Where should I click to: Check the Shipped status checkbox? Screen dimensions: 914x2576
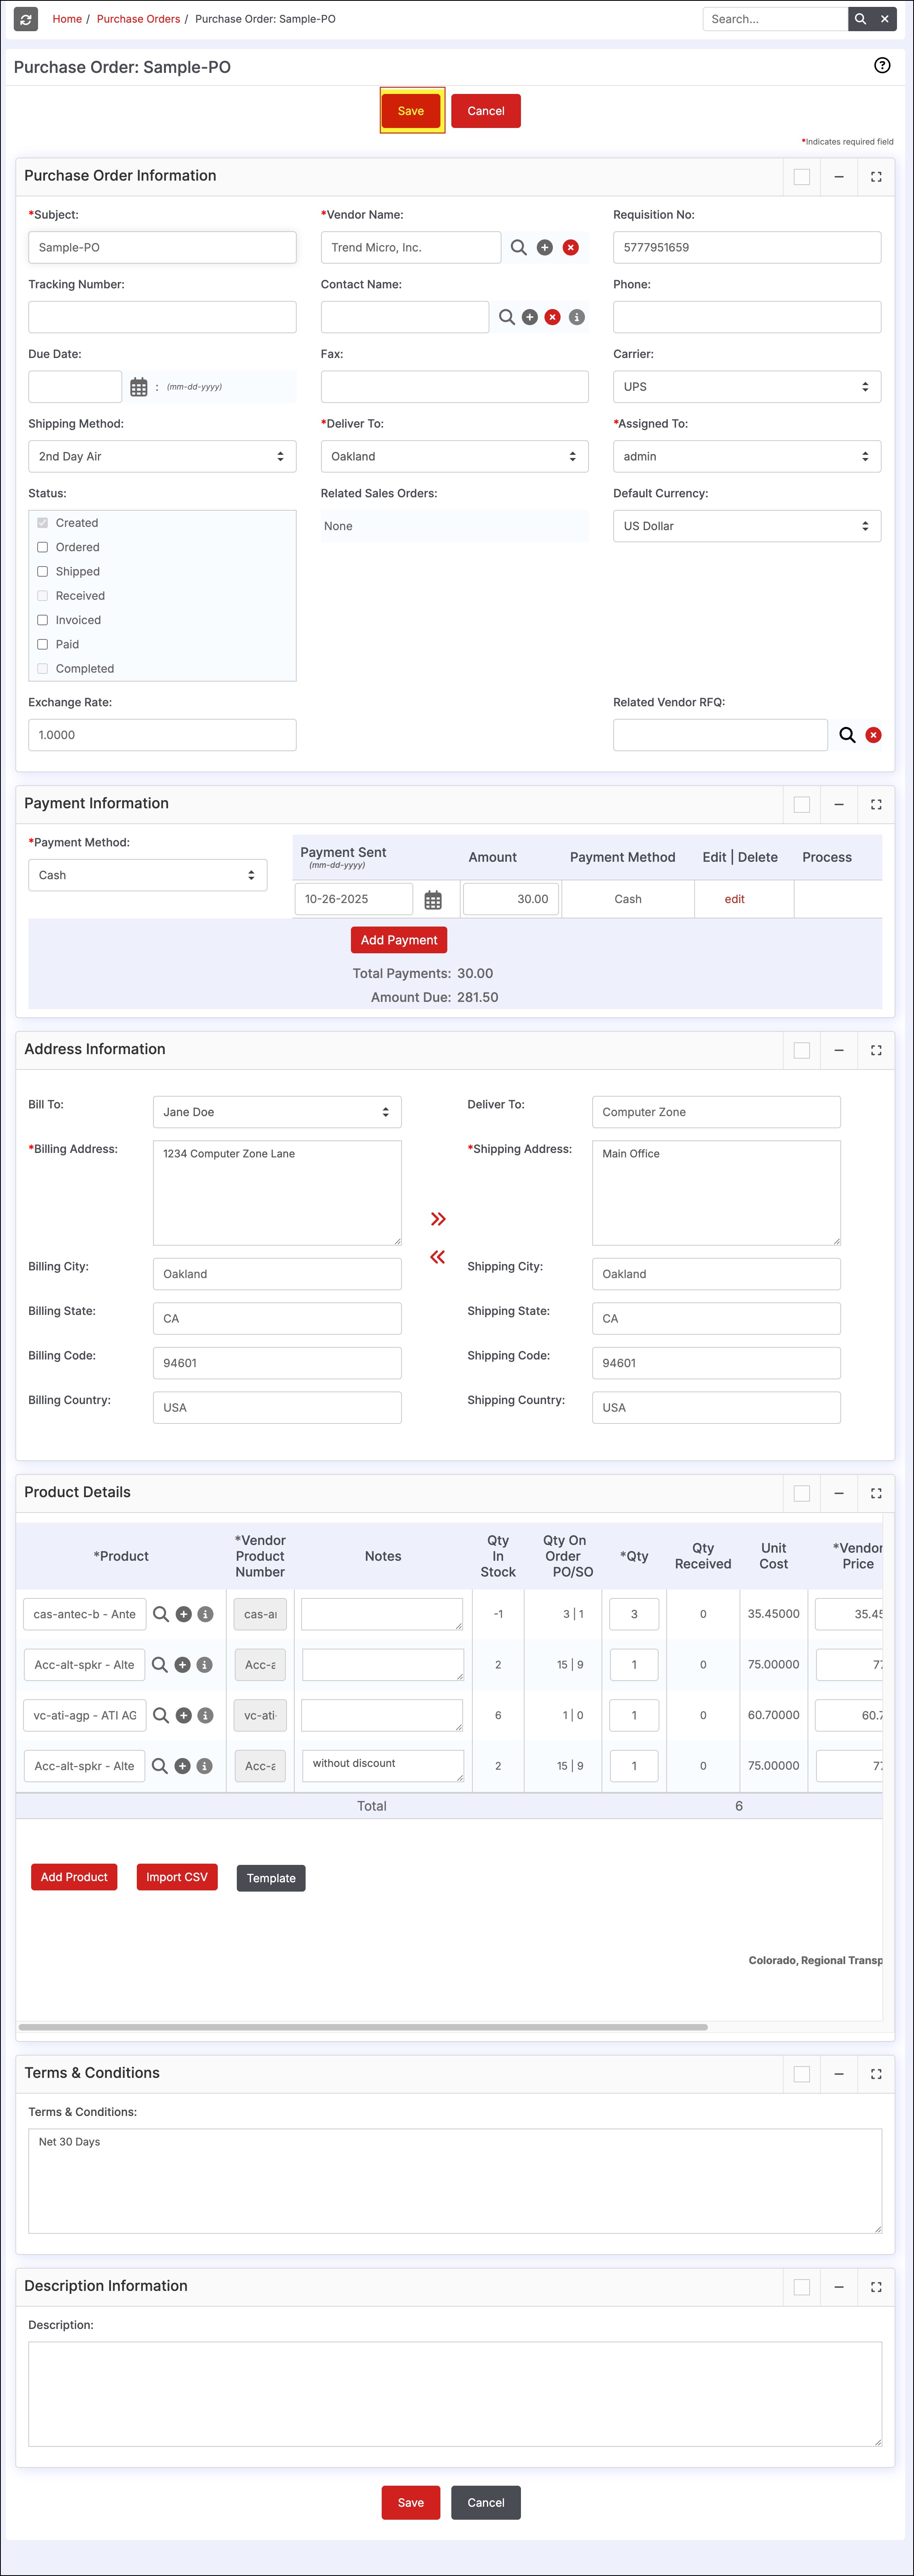42,572
